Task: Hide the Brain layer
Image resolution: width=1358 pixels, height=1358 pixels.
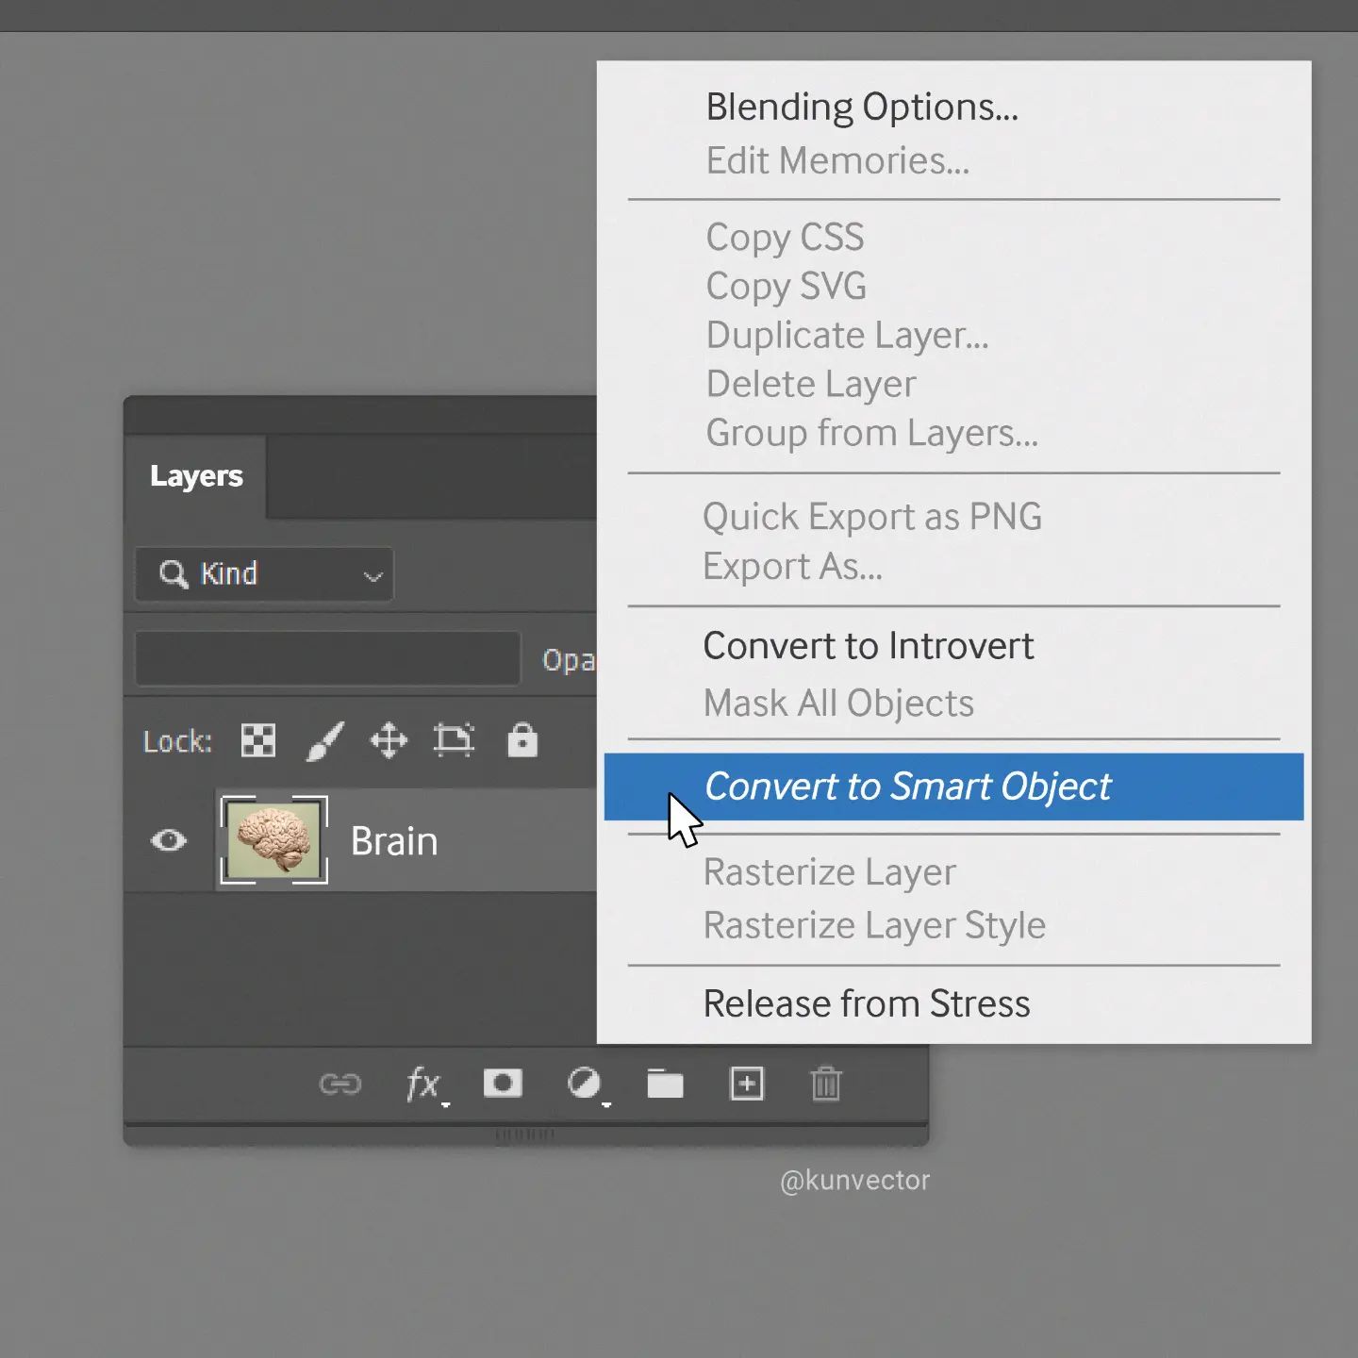Action: pos(169,840)
